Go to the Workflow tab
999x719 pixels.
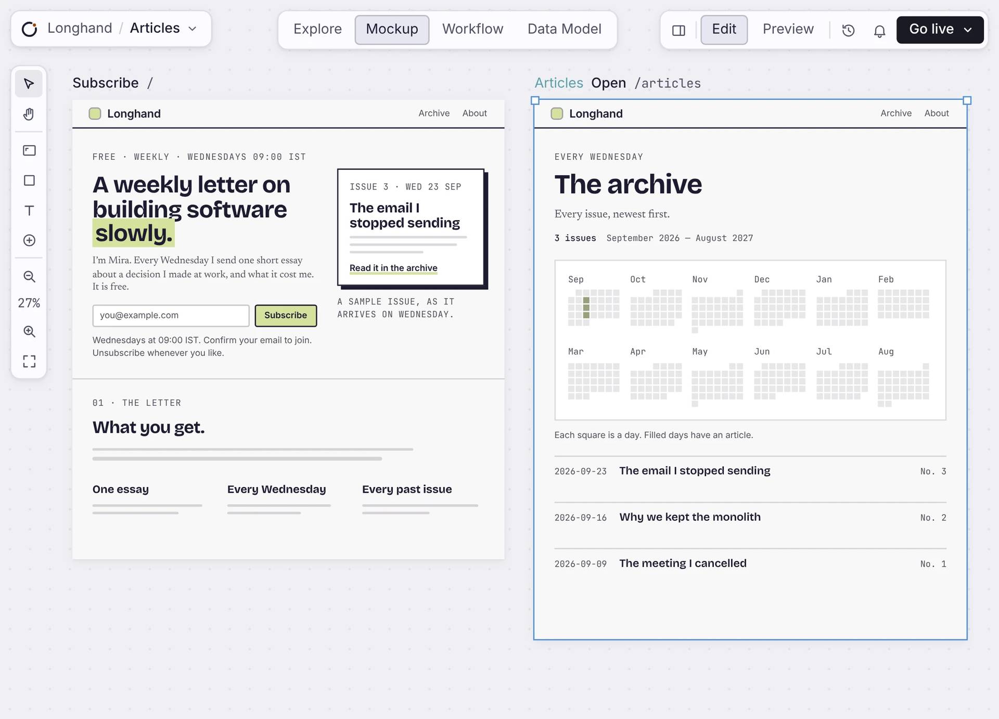(x=472, y=30)
